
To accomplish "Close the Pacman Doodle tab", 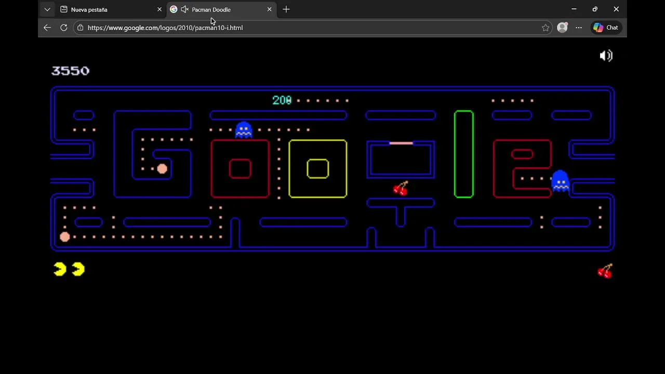I will [x=269, y=9].
